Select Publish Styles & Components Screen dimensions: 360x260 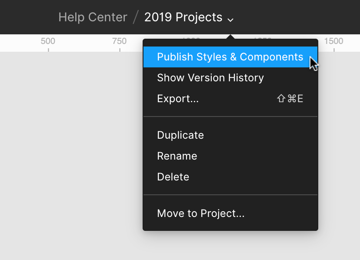coord(230,57)
